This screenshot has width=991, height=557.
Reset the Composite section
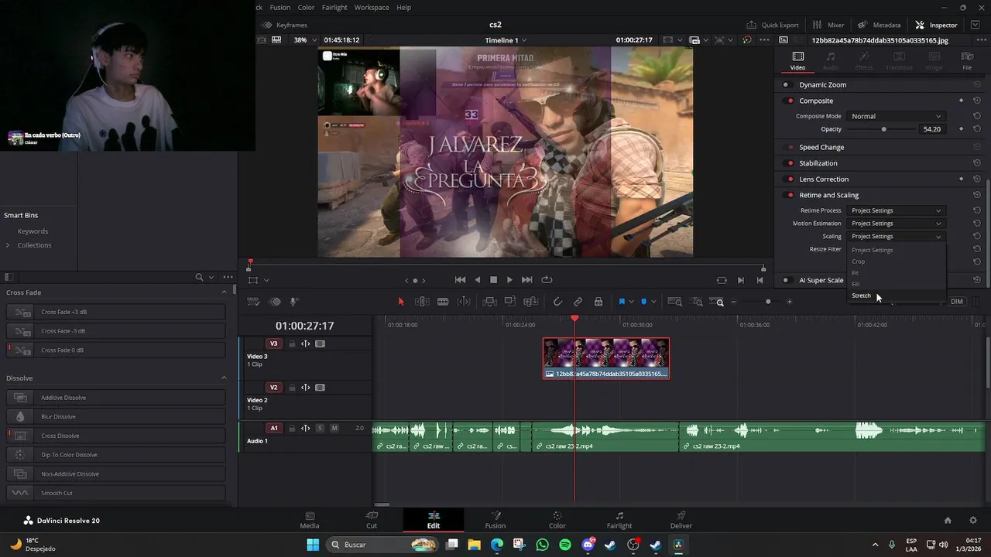[977, 101]
